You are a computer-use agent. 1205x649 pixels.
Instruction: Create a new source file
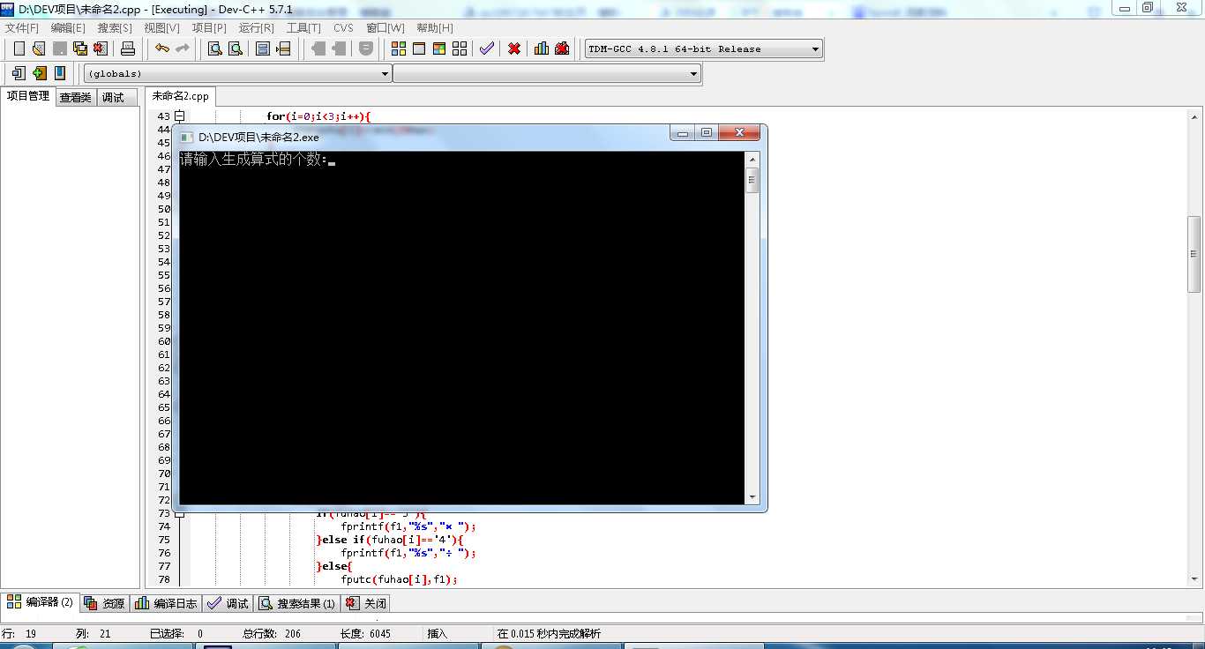19,48
